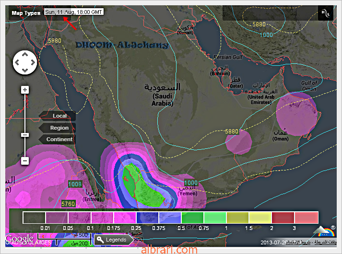Click the 1000 label at top right
342x254 pixels.
(x=266, y=35)
